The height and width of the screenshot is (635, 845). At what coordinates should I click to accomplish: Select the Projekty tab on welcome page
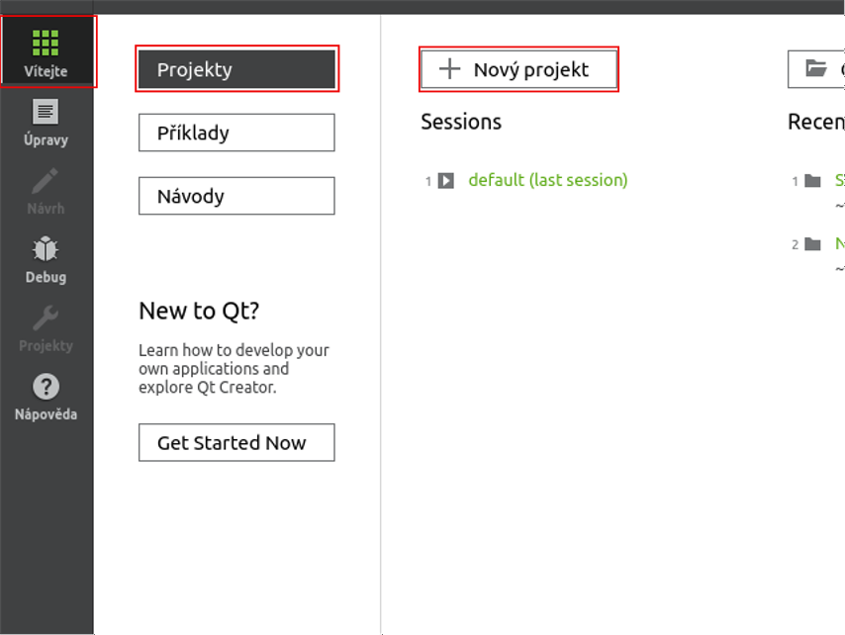coord(236,69)
